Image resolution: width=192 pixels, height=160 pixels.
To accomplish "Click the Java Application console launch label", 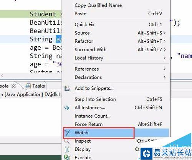I will click(31, 94).
